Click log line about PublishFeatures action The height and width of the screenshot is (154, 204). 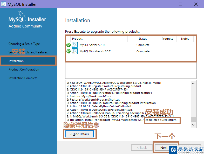click(109, 93)
